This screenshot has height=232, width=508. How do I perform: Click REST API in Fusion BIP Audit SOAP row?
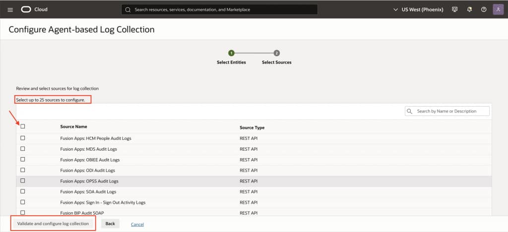[x=249, y=213]
